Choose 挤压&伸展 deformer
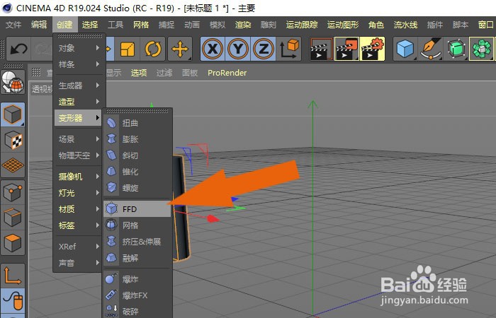496x318 pixels. 137,242
